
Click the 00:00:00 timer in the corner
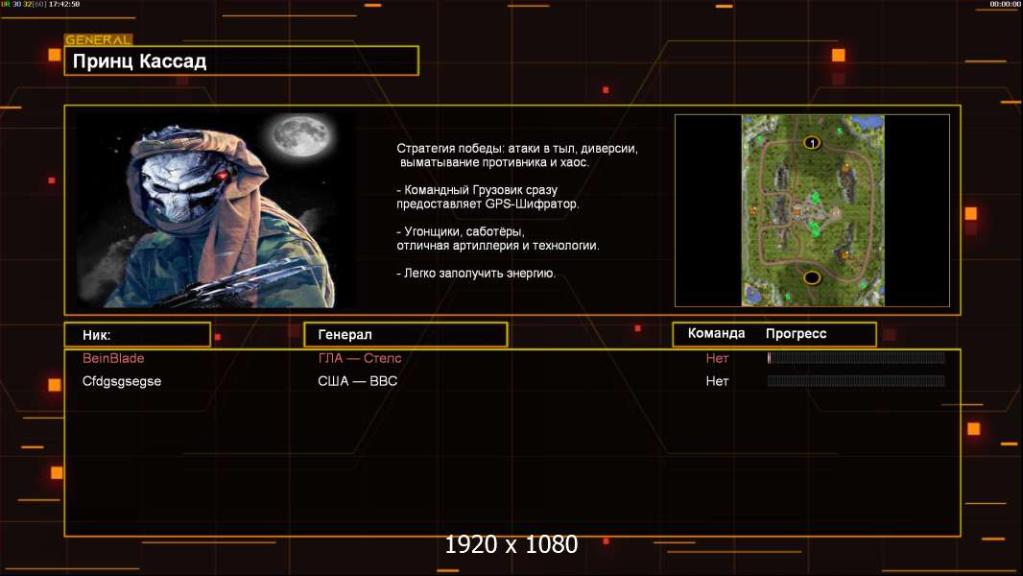point(1005,4)
